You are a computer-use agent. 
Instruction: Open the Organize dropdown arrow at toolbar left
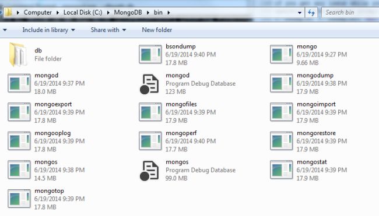point(5,30)
